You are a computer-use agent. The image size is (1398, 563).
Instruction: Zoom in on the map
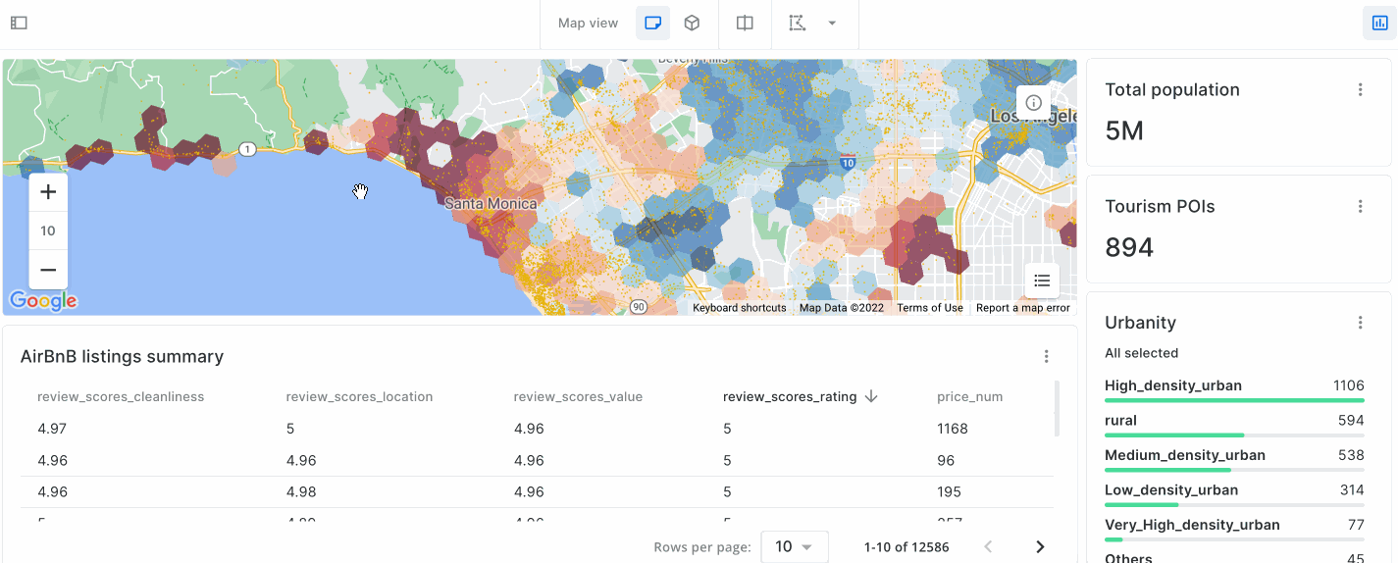48,192
